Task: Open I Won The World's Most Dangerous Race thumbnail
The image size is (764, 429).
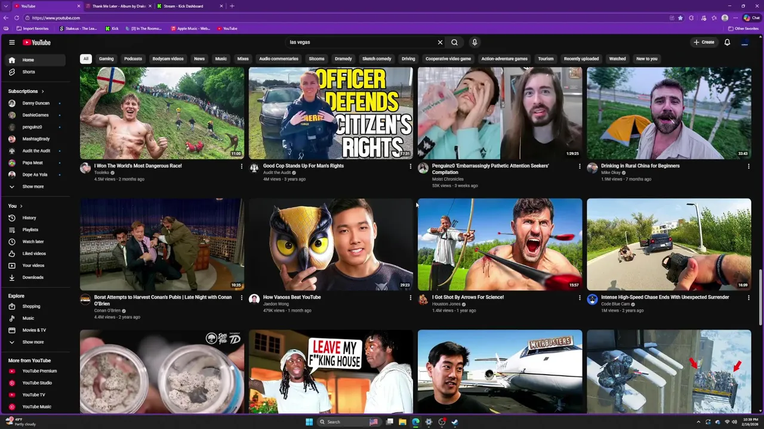Action: click(162, 113)
